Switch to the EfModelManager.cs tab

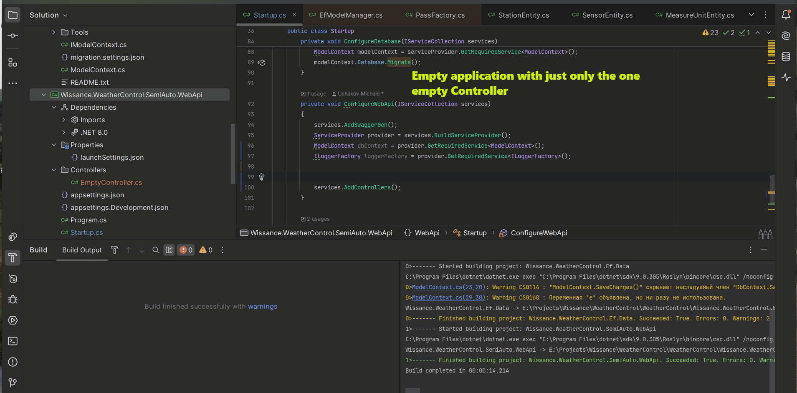350,15
